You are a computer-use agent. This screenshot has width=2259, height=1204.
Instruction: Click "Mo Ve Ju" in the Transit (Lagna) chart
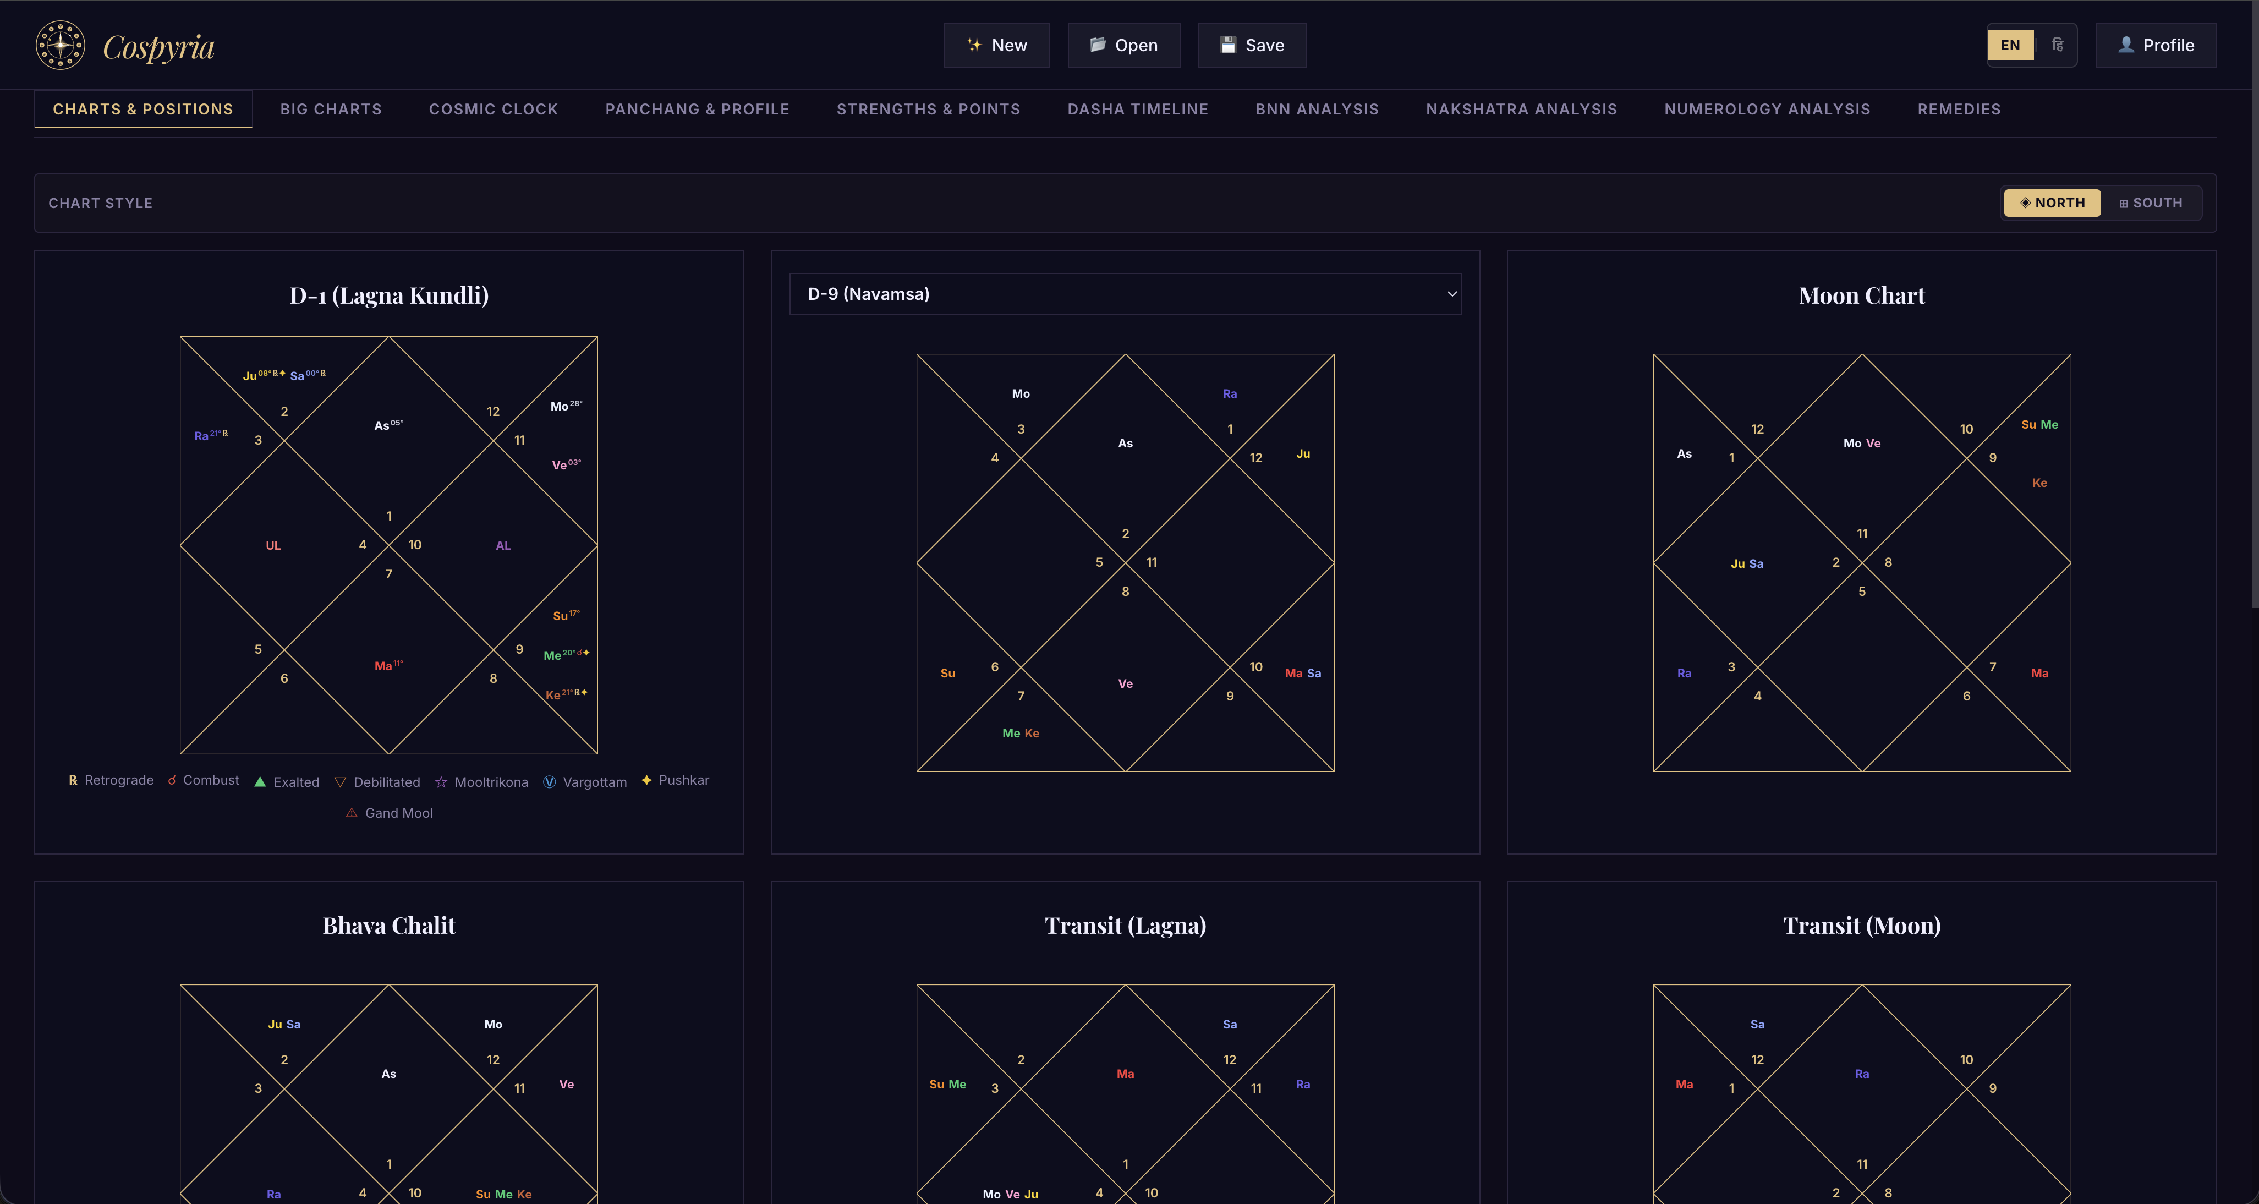1010,1194
